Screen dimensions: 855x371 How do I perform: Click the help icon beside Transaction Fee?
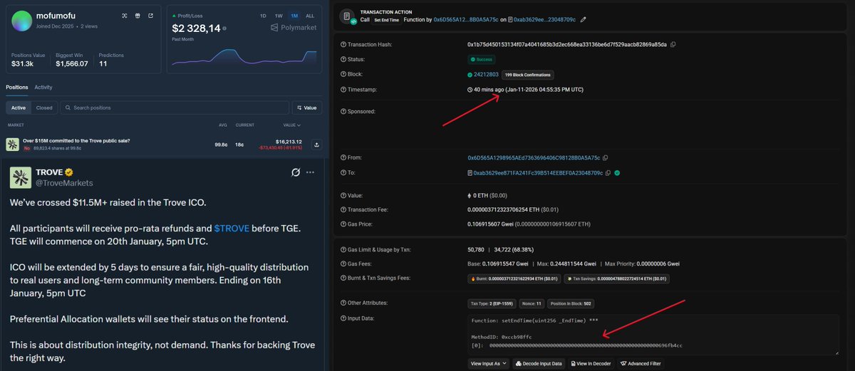pos(343,209)
